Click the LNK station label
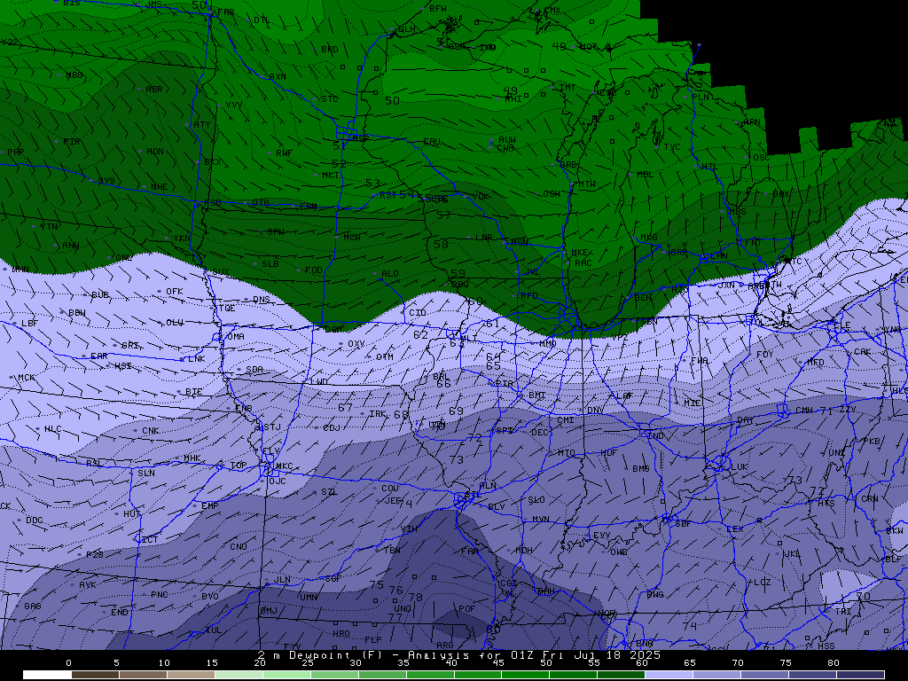The width and height of the screenshot is (908, 681). (197, 359)
